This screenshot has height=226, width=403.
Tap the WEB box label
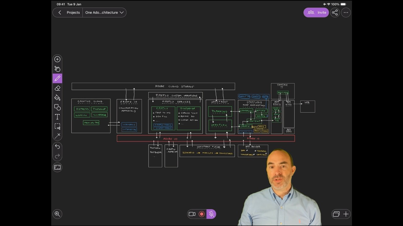click(x=307, y=102)
